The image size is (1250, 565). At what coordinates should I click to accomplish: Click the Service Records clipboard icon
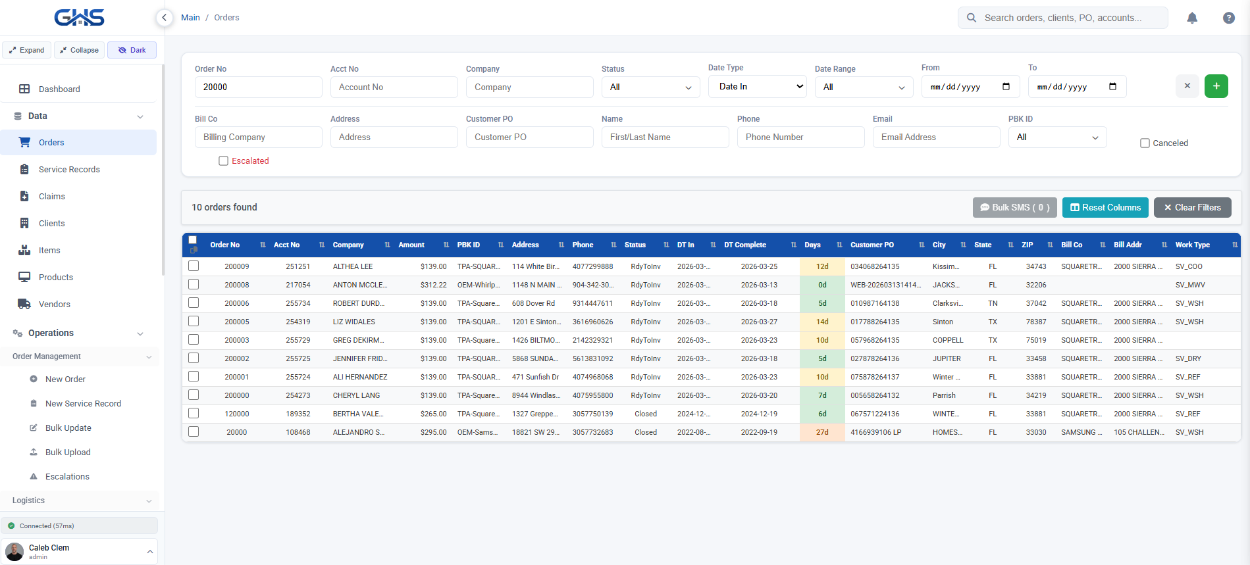tap(24, 169)
